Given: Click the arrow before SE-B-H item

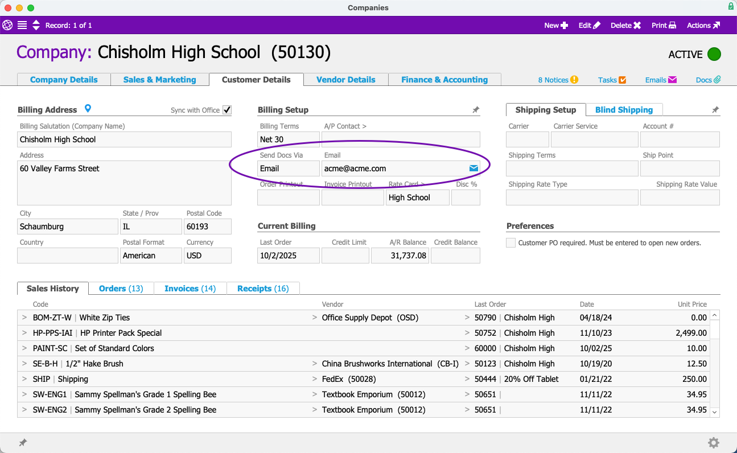Looking at the screenshot, I should 24,364.
